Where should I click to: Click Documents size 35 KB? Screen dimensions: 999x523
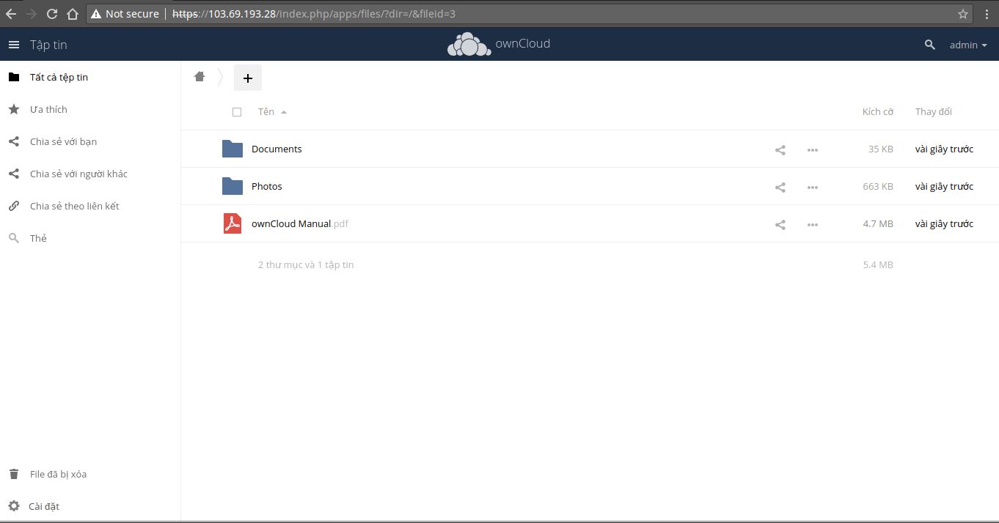click(881, 149)
